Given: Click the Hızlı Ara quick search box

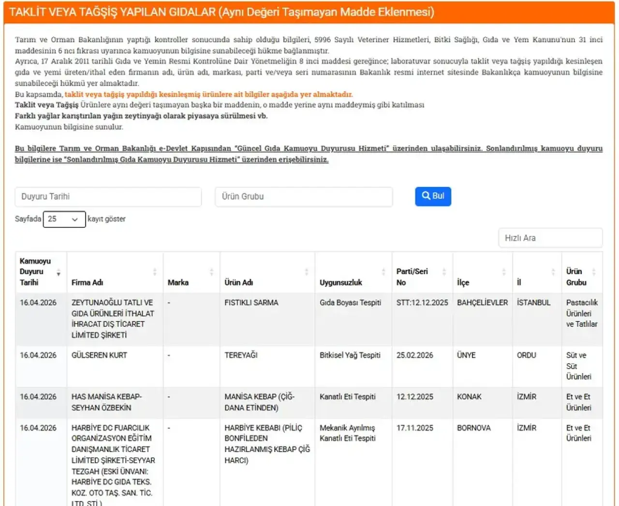Looking at the screenshot, I should click(550, 238).
